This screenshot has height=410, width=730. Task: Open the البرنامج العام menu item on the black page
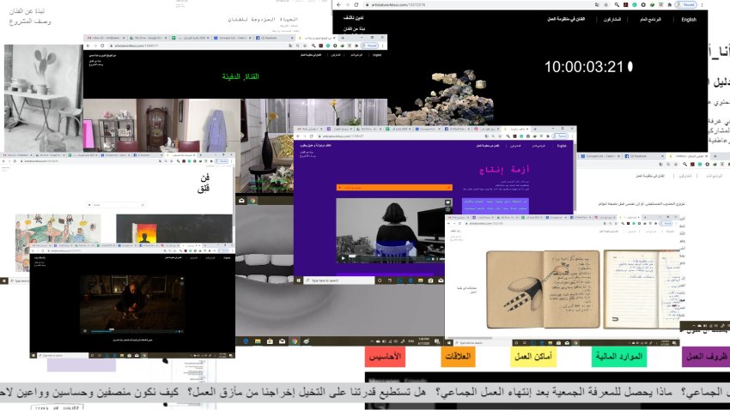click(650, 19)
